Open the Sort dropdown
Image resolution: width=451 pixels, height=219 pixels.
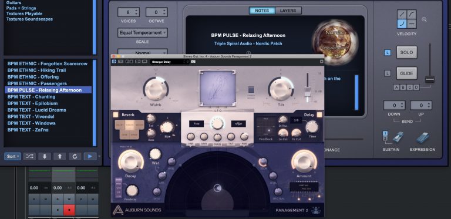(x=12, y=156)
